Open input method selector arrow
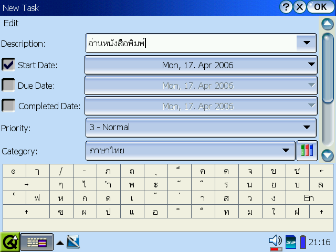 click(60, 243)
